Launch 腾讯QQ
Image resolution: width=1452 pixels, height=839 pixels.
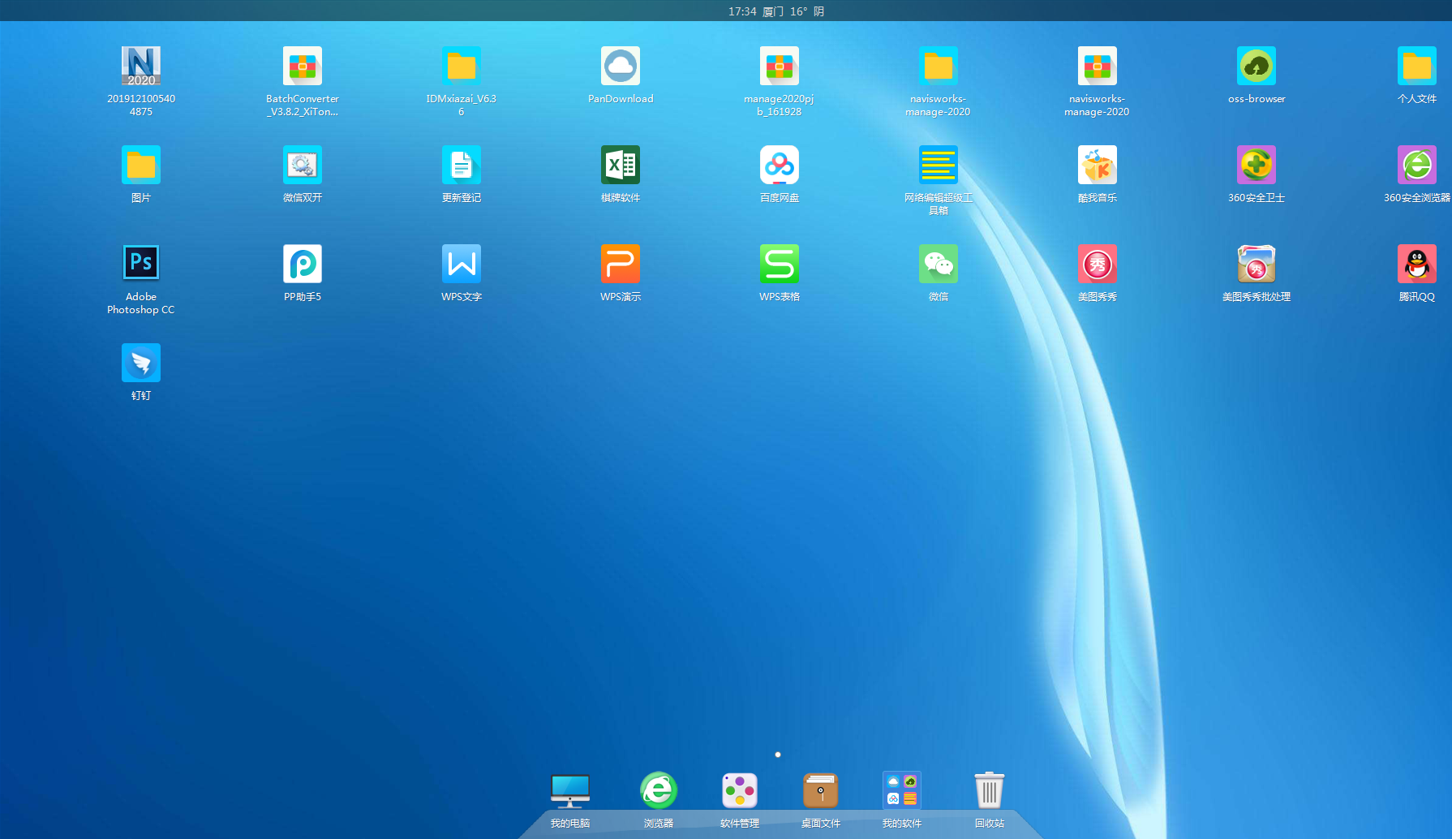[x=1417, y=264]
